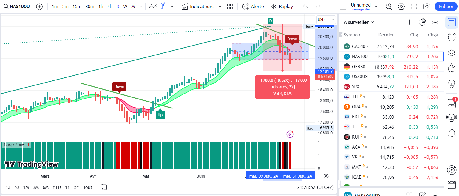Select the CAC40 watchlist row
This screenshot has height=196, width=459.
click(391, 46)
